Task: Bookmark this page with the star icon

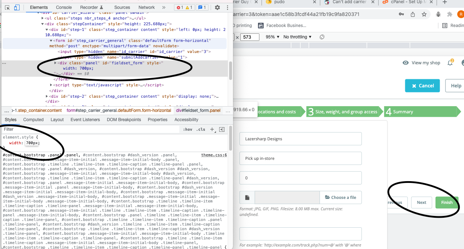Action: pos(424,15)
